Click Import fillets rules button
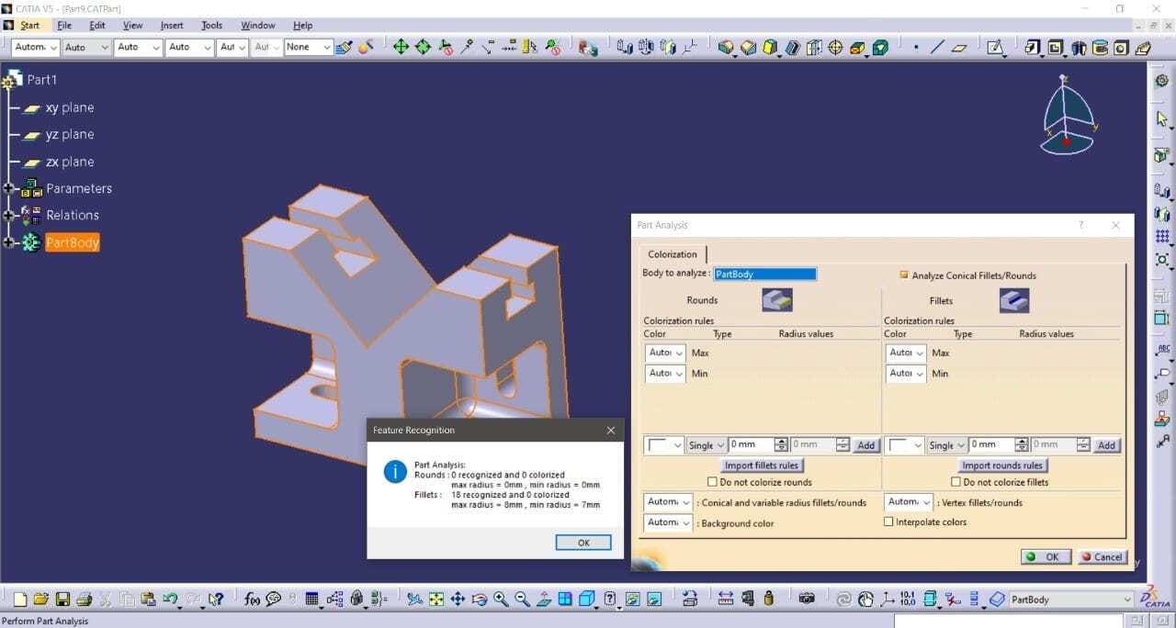1176x628 pixels. click(x=762, y=465)
